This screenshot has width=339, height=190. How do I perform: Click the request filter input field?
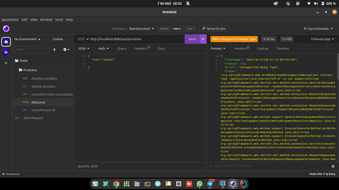[x=31, y=50]
